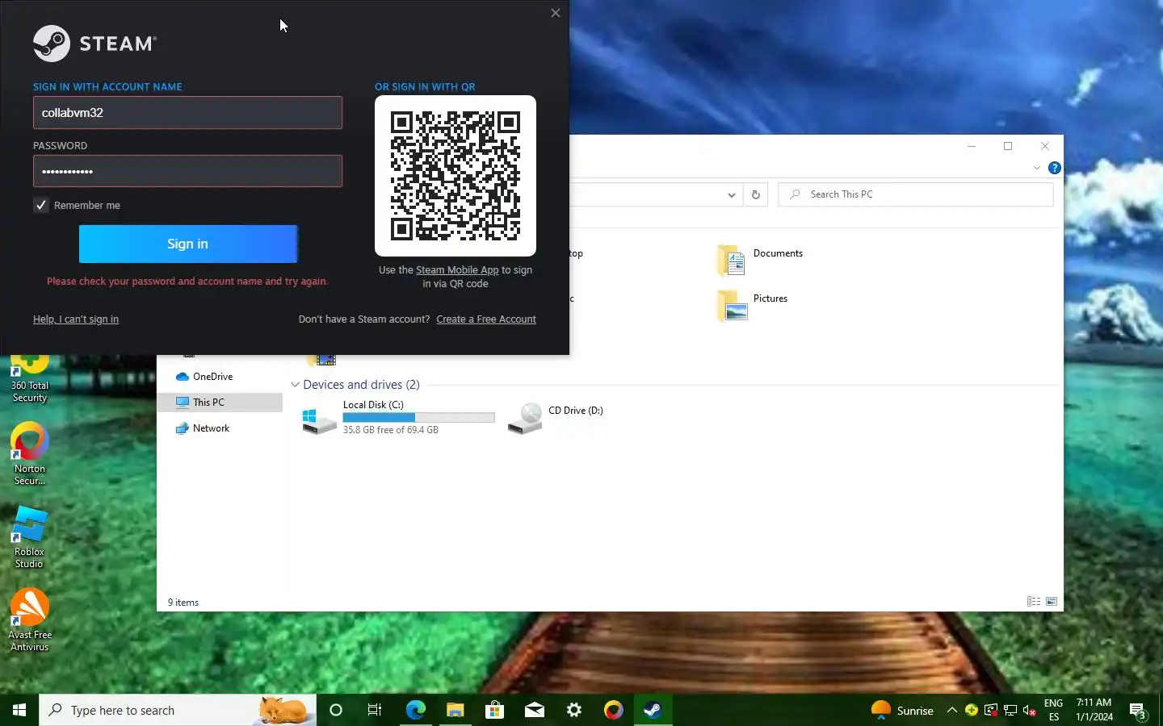Screen dimensions: 1163x726
Task: Click Steam icon on taskbar
Action: [x=653, y=710]
